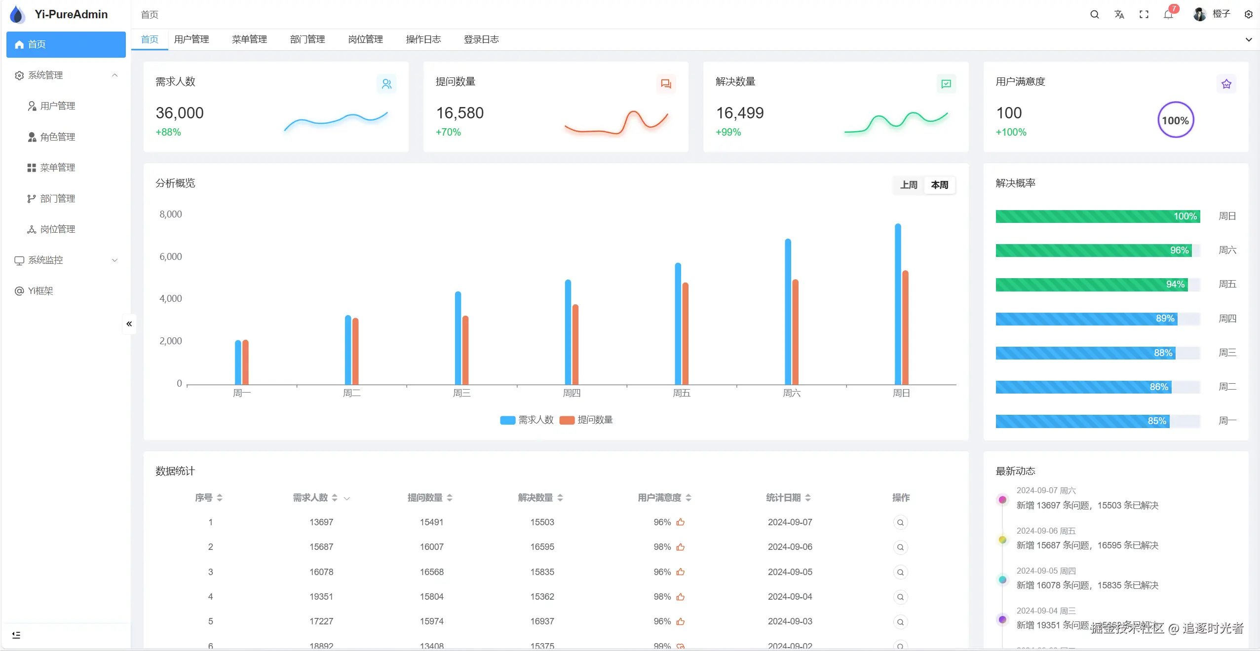Click view icon for row 2024-09-07
Viewport: 1260px width, 651px height.
[x=900, y=522]
